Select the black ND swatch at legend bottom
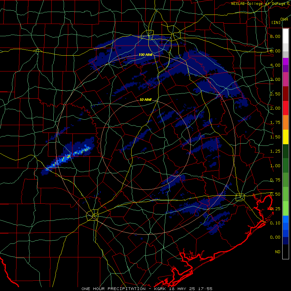The height and width of the screenshot is (291, 291). click(286, 252)
